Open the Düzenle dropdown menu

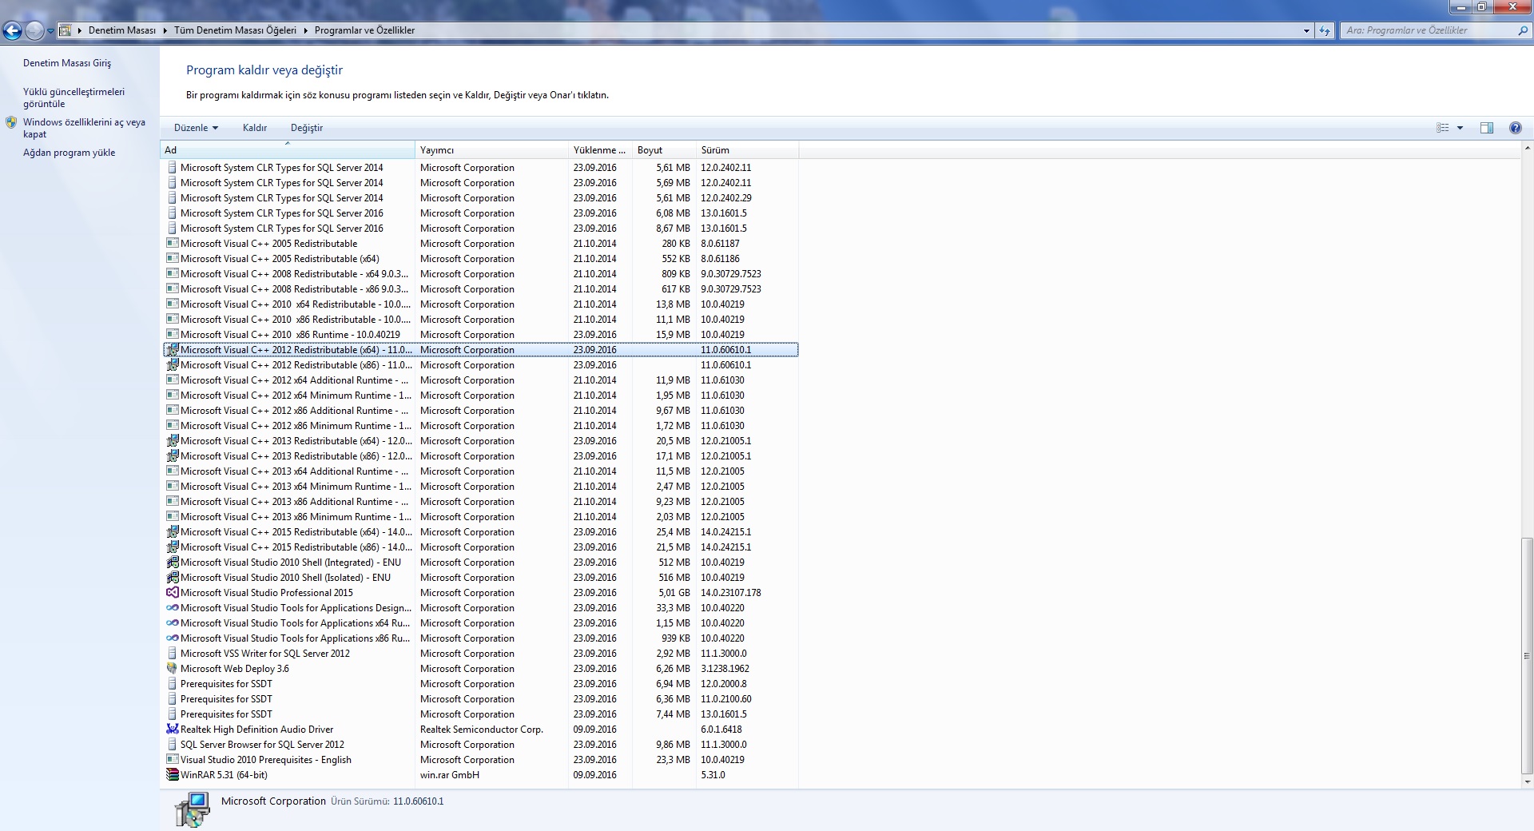click(x=196, y=128)
